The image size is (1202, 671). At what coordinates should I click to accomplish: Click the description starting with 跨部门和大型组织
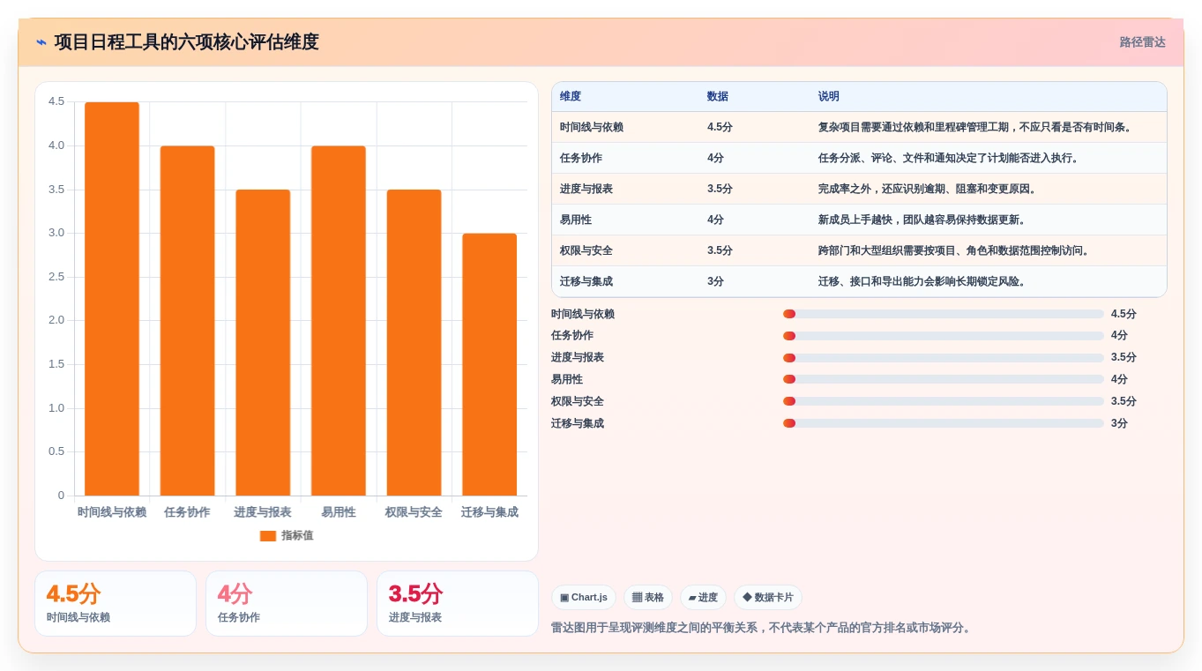(953, 250)
